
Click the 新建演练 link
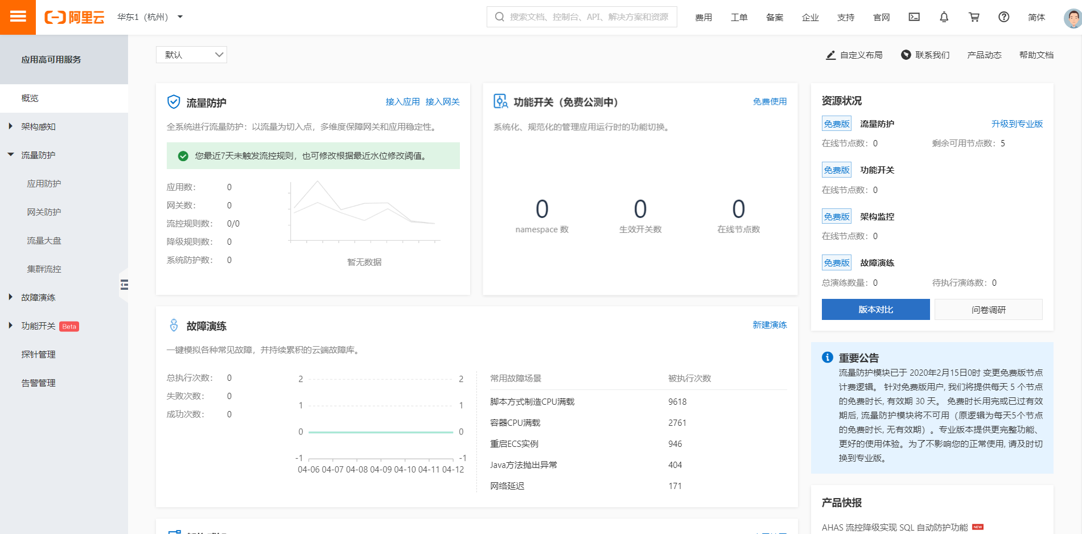click(x=770, y=324)
